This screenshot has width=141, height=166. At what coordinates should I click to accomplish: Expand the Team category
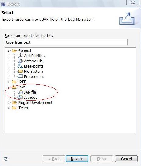(x=8, y=108)
